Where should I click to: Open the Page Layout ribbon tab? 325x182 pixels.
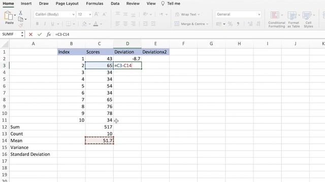67,4
